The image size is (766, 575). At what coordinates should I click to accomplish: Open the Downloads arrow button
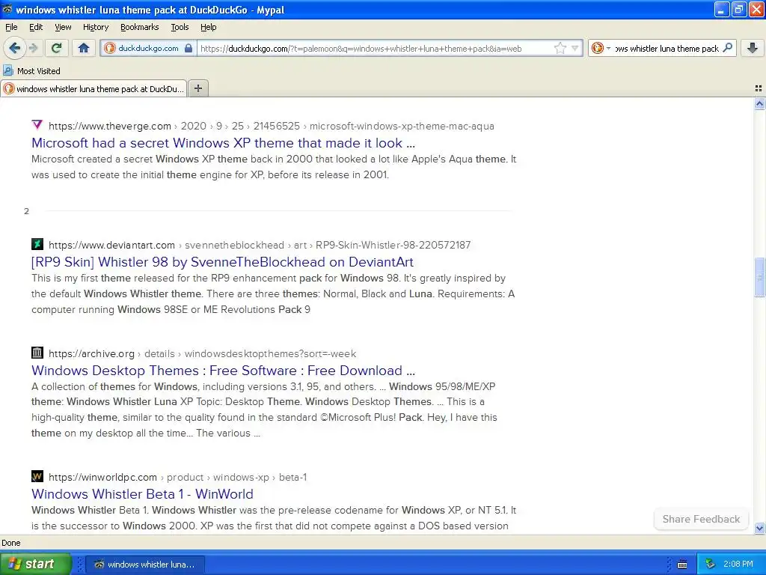click(753, 48)
